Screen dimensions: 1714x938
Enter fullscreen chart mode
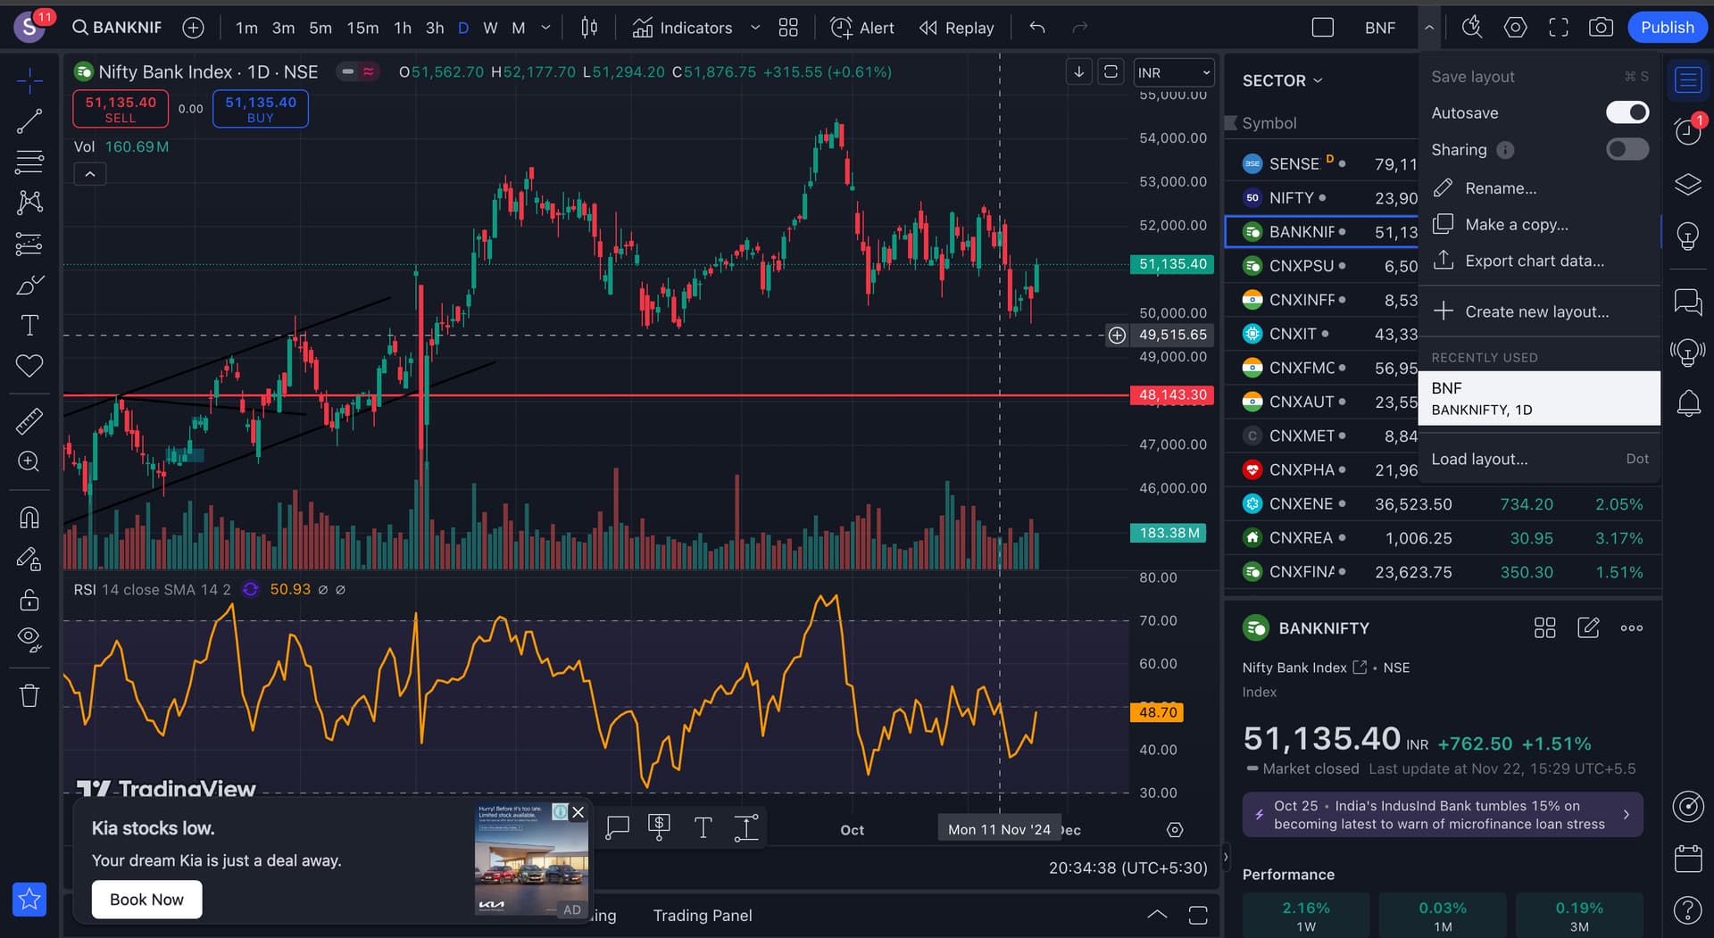click(x=1559, y=28)
